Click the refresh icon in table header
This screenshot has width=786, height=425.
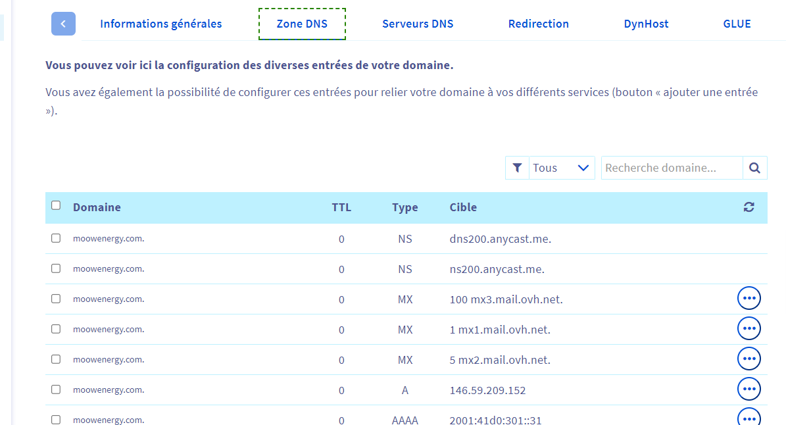pos(749,207)
